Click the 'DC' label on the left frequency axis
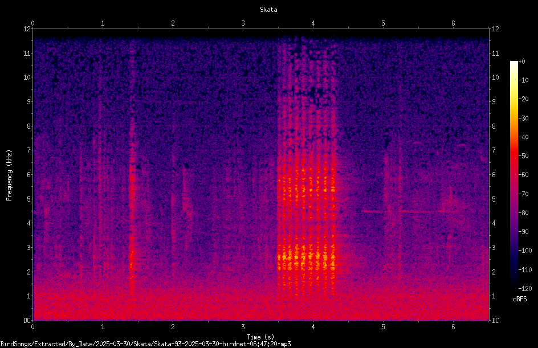 [x=27, y=320]
